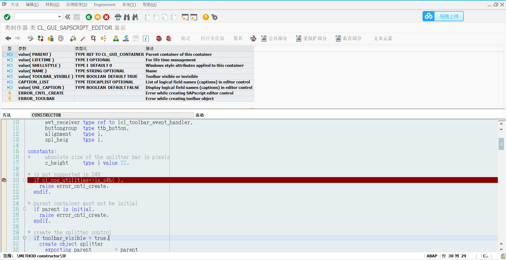506x260 pixels.
Task: Click 'TYPE TEDCAPLIST OPTIONAL' type cell
Action: tap(110, 82)
